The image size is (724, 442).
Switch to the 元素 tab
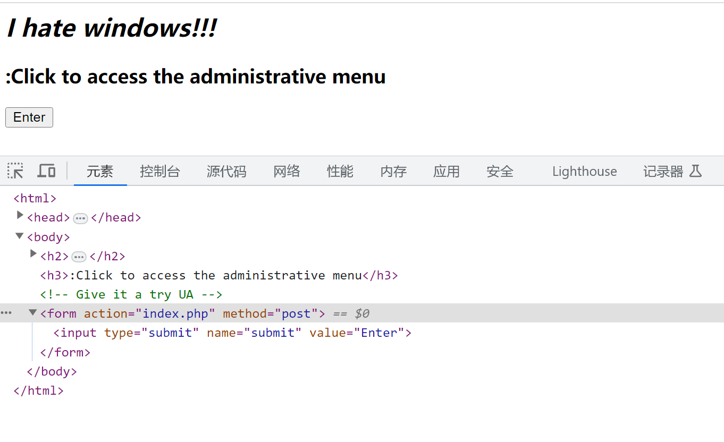100,171
